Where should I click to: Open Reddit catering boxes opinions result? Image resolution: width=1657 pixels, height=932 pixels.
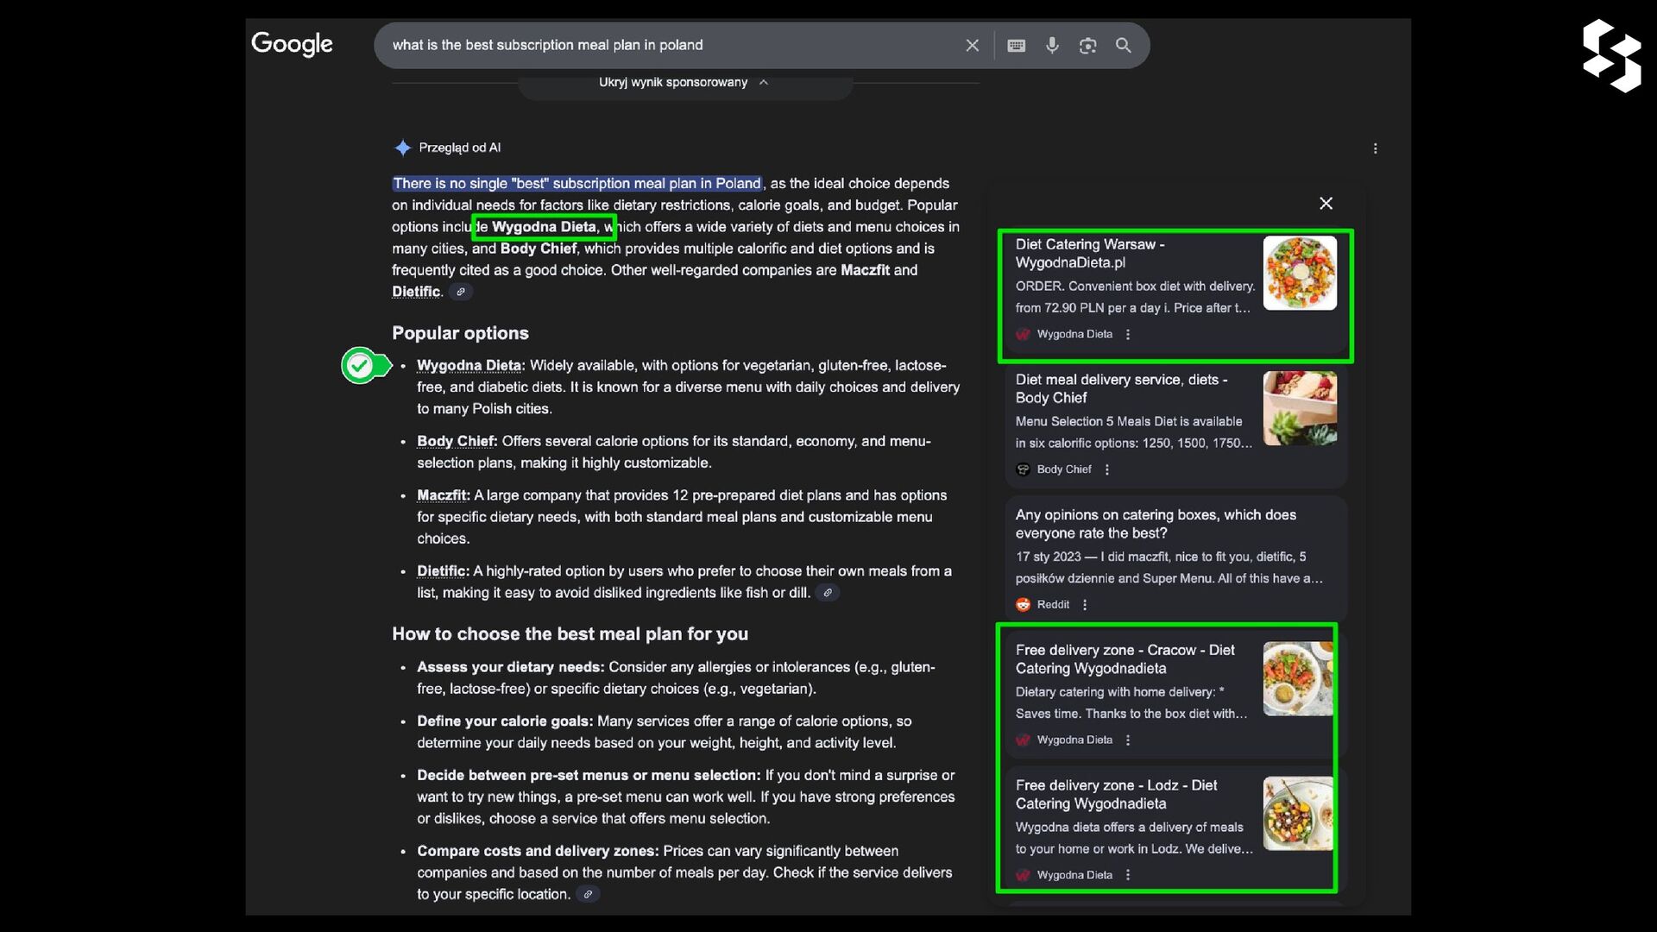click(x=1155, y=524)
